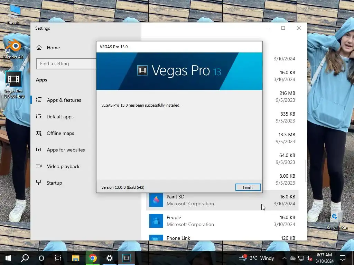This screenshot has width=354, height=265.
Task: Open Cortana from the taskbar
Action: click(x=41, y=258)
